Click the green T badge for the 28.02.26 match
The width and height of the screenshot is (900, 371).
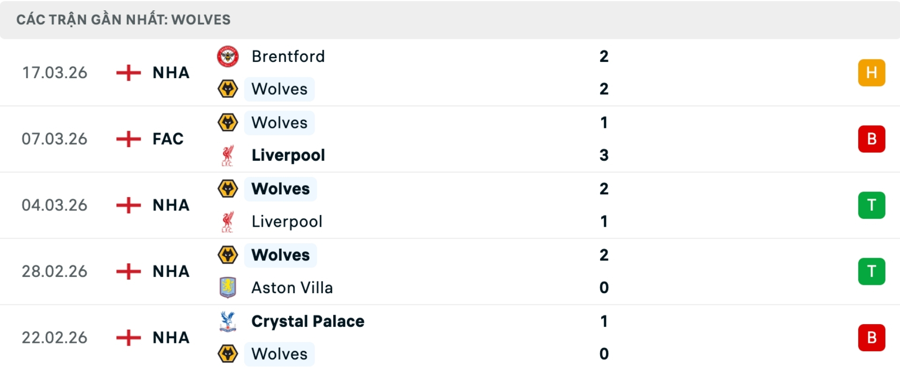[871, 271]
